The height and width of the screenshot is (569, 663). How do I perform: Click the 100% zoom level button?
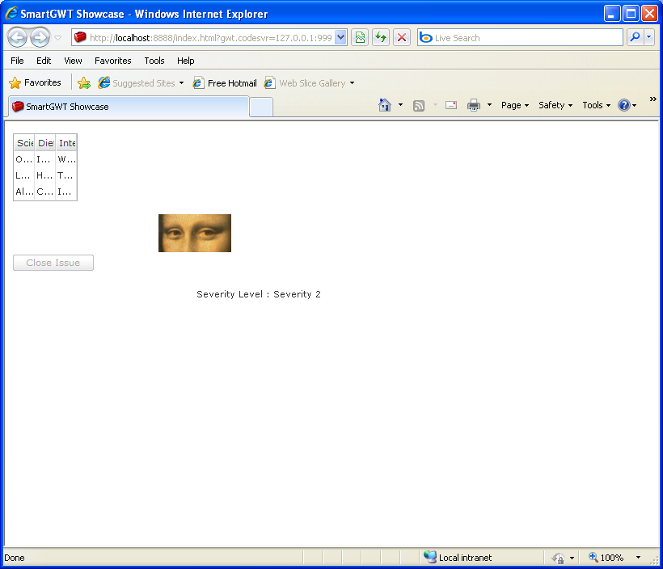tap(606, 558)
